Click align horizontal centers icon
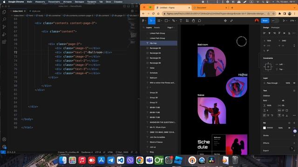This screenshot has width=298, height=167. 269,33
